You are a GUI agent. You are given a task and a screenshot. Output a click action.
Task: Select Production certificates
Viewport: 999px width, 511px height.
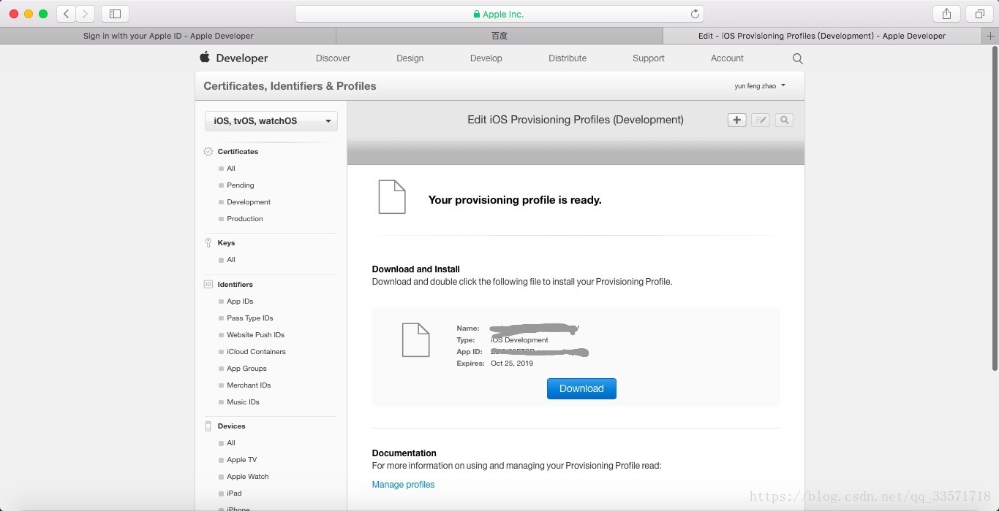coord(245,219)
